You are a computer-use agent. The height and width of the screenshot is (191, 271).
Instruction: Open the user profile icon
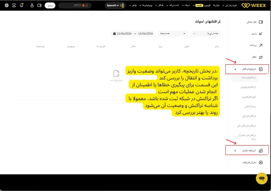(x=32, y=5)
